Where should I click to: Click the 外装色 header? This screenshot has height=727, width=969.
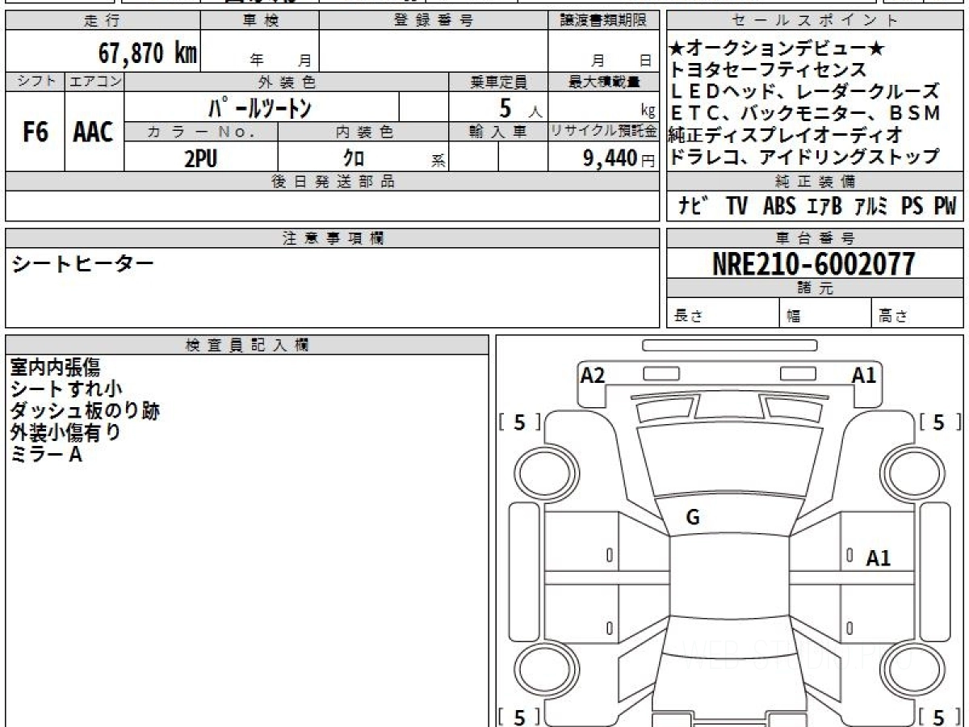287,82
